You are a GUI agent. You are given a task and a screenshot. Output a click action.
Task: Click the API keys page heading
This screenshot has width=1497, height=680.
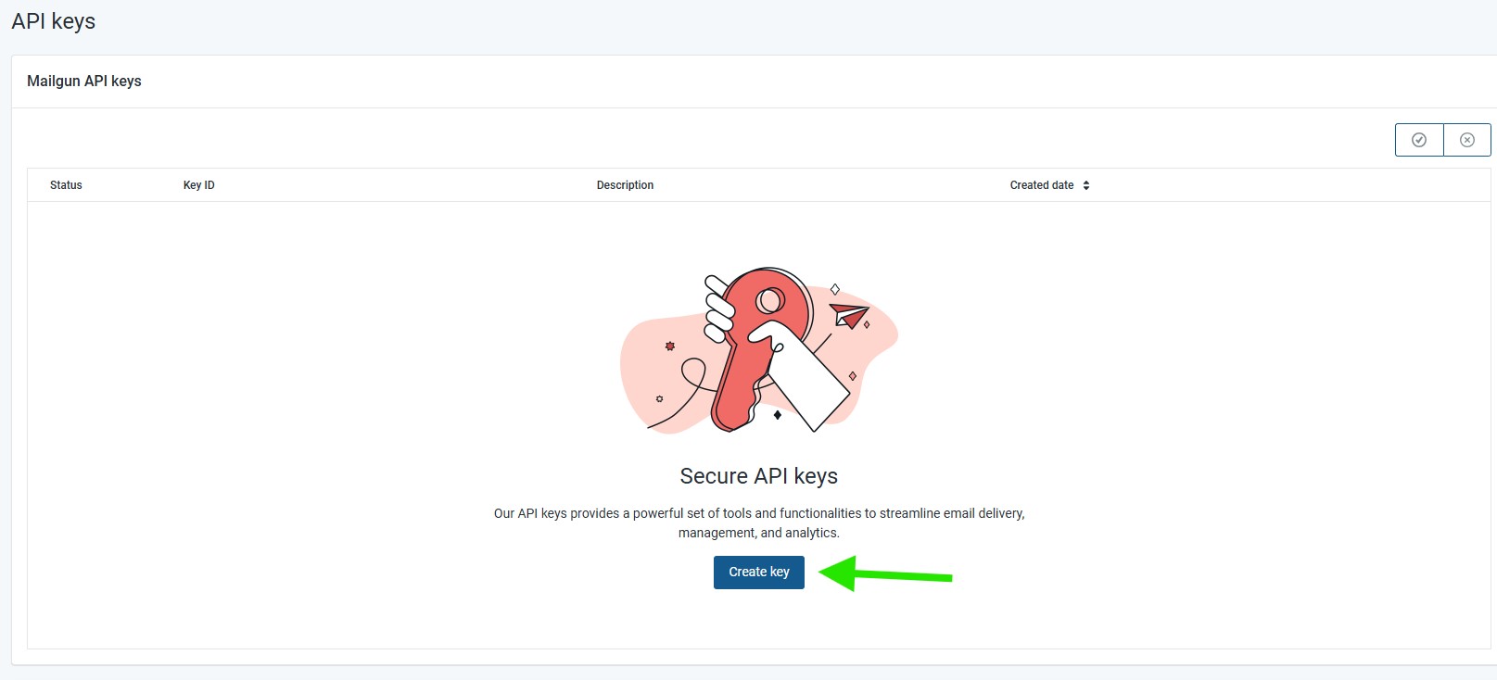[54, 21]
